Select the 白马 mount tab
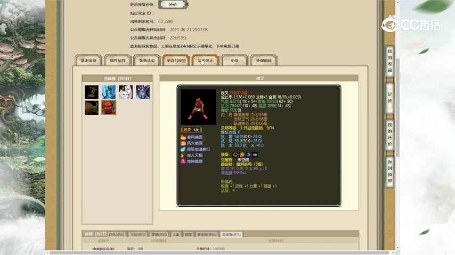455x255 pixels. pos(117,234)
